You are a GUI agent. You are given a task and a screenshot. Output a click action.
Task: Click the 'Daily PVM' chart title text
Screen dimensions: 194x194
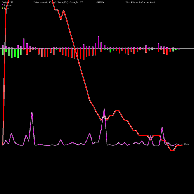(7, 2)
